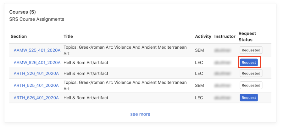Open the AAMW_626_401_2020A section link

(37, 63)
